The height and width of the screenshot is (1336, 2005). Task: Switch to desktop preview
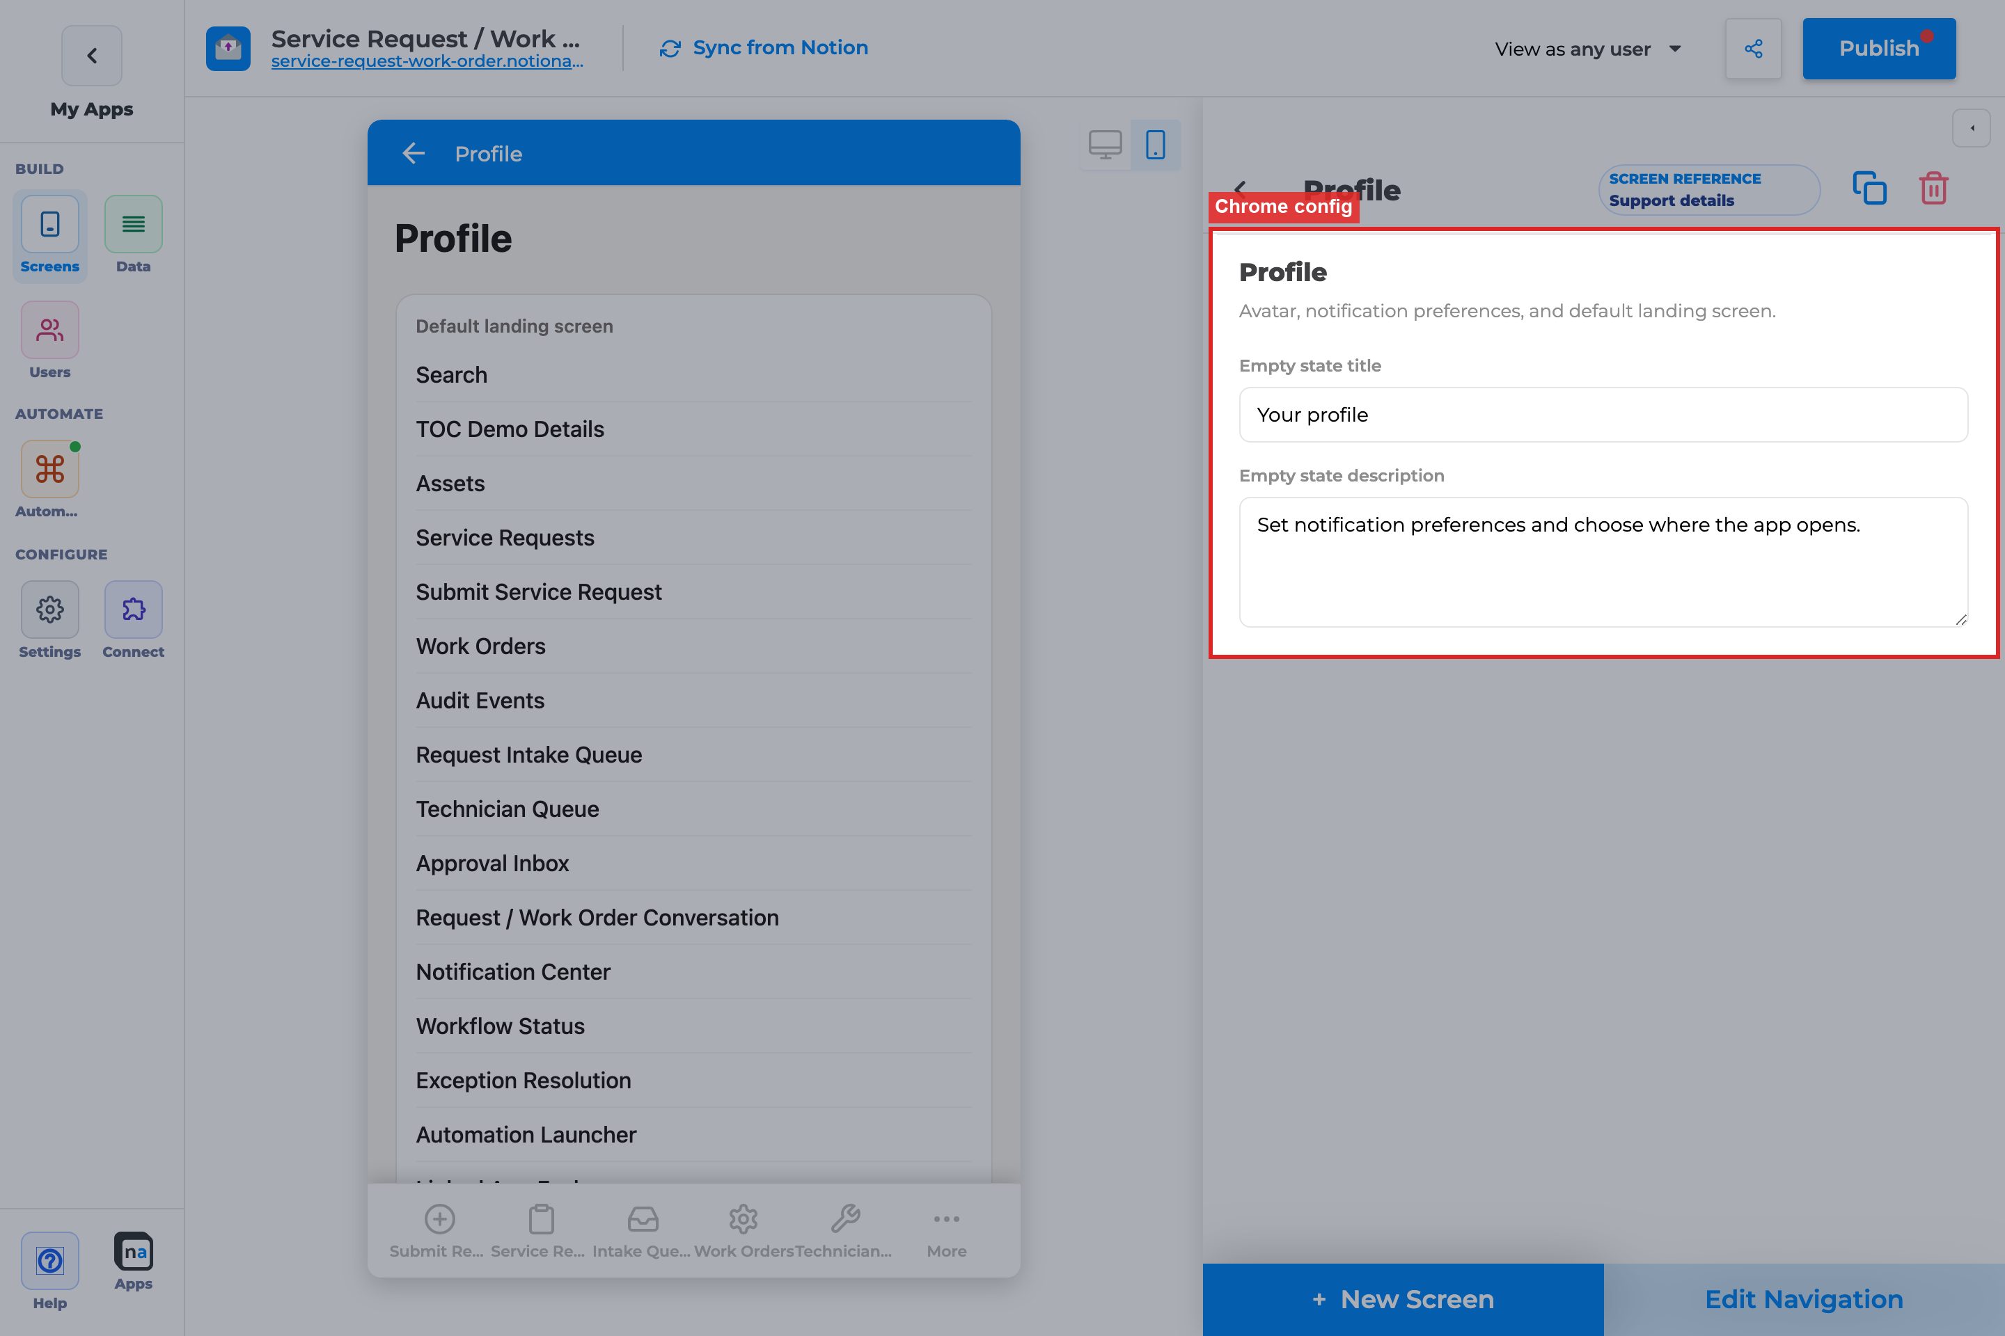click(x=1105, y=145)
